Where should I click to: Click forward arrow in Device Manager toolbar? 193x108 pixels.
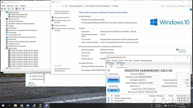pos(5,9)
